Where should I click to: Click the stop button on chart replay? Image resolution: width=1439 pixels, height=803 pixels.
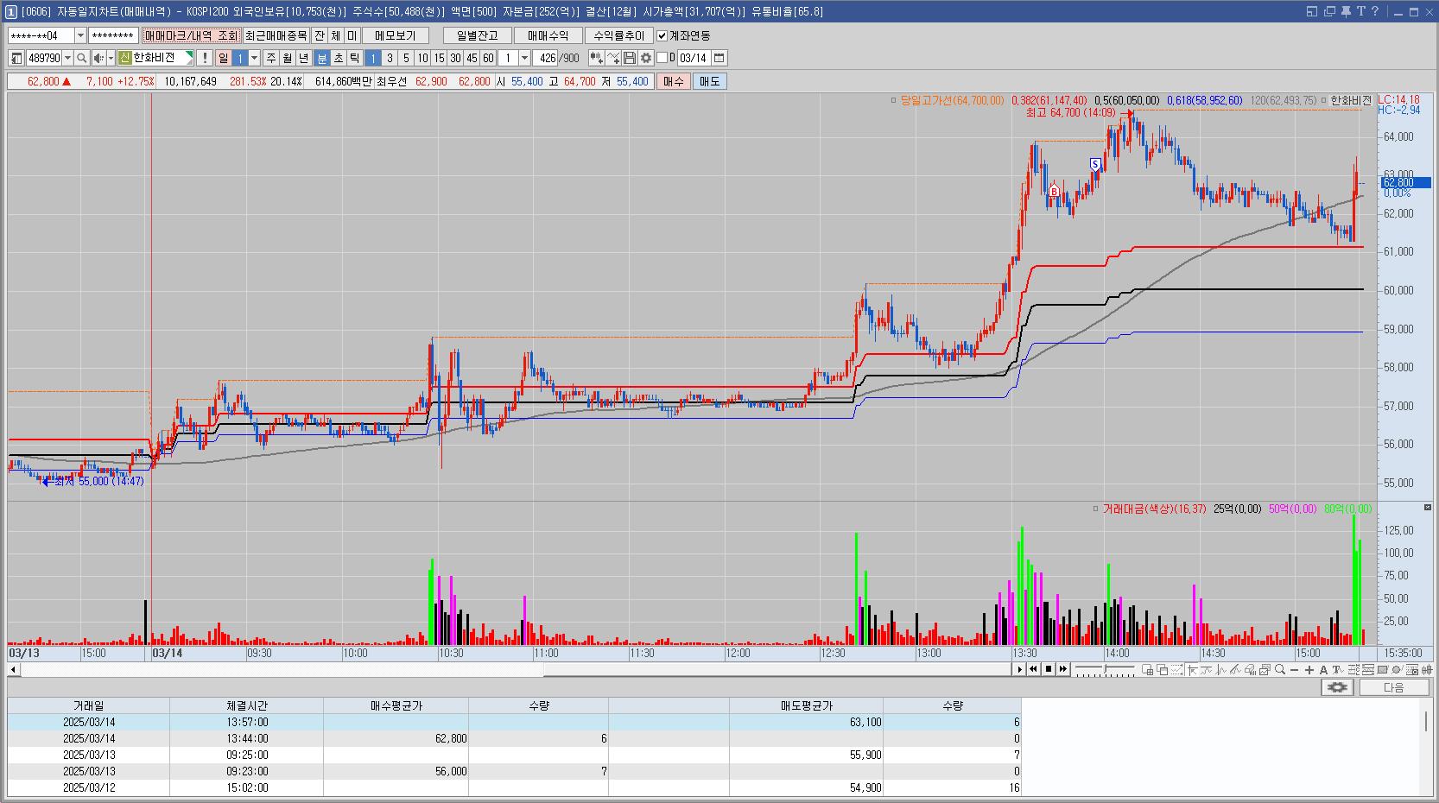(1049, 669)
